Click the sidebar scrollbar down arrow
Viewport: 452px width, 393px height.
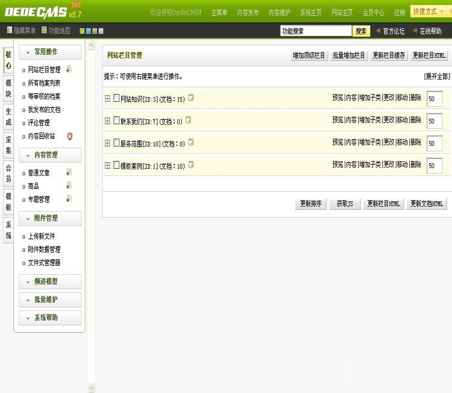(x=91, y=388)
